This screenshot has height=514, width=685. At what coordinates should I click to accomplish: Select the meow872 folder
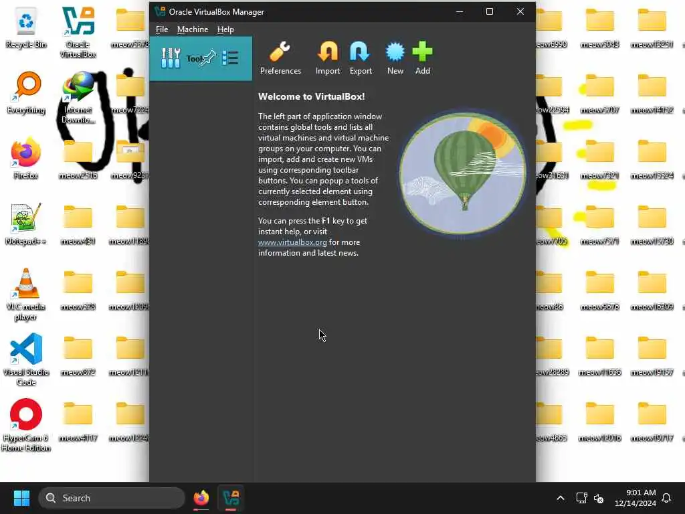(x=78, y=355)
